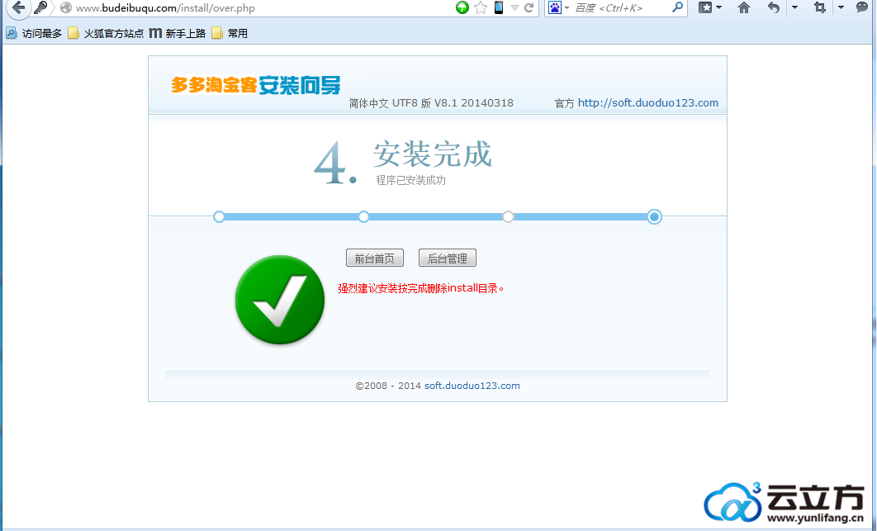Click the 前台首页 button
Viewport: 877px width, 531px height.
(375, 258)
